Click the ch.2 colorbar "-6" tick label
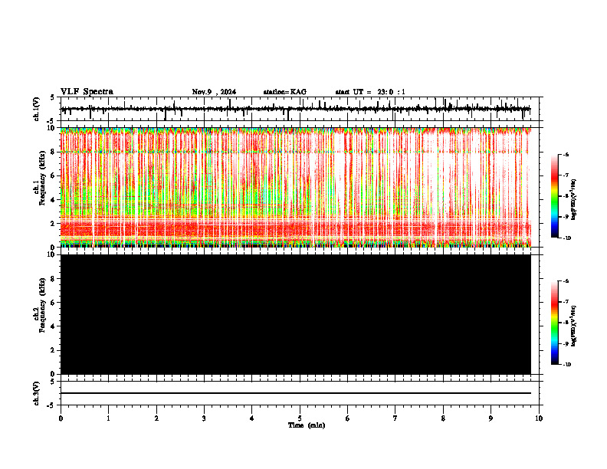 [x=566, y=281]
